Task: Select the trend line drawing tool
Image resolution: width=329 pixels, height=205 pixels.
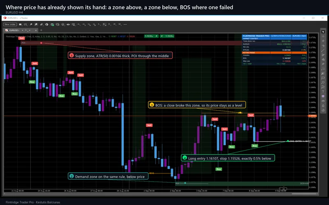Action: point(323,50)
